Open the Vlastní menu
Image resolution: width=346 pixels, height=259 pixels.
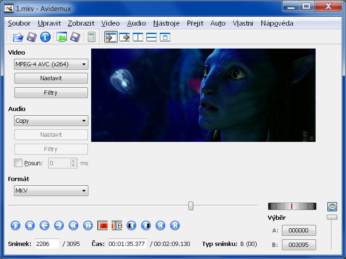[243, 23]
